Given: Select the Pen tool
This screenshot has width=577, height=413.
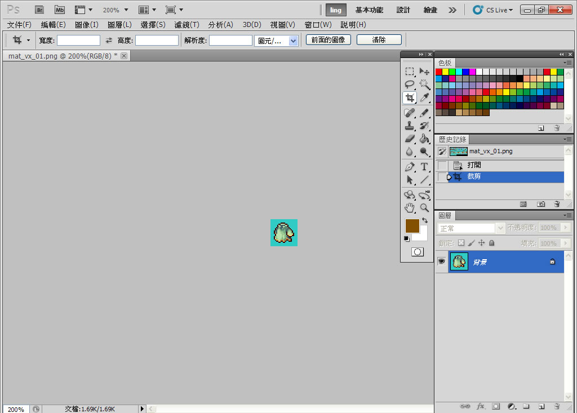Looking at the screenshot, I should click(409, 167).
